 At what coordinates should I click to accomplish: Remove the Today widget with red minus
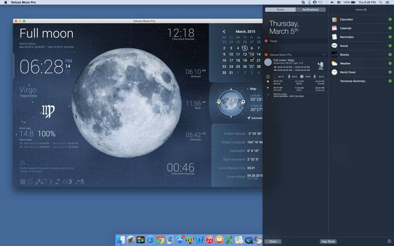click(266, 41)
